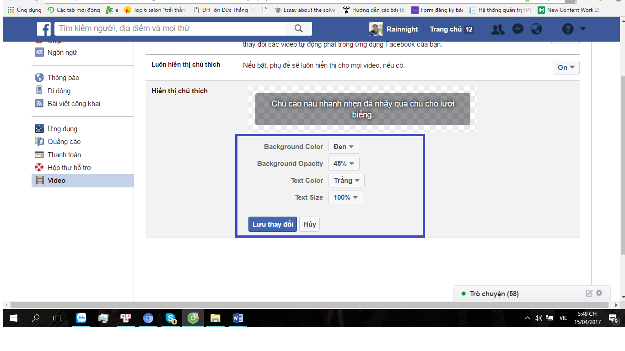Click the compose new message icon in chat bar
Viewport: 625px width, 351px height.
pos(589,293)
